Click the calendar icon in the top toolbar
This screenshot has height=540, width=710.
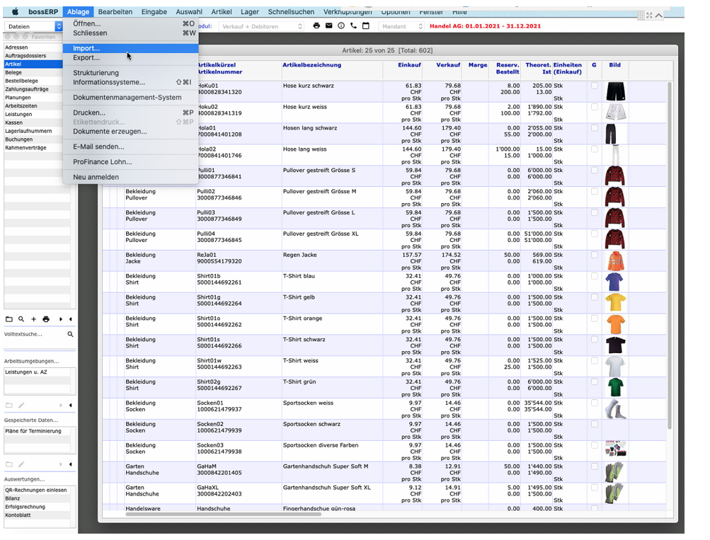pos(365,26)
